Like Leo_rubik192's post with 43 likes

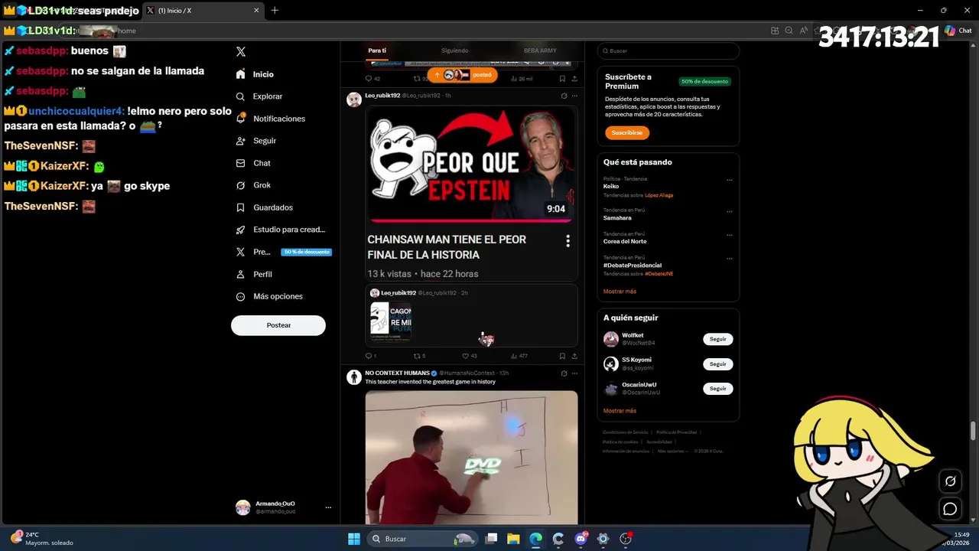(x=470, y=356)
